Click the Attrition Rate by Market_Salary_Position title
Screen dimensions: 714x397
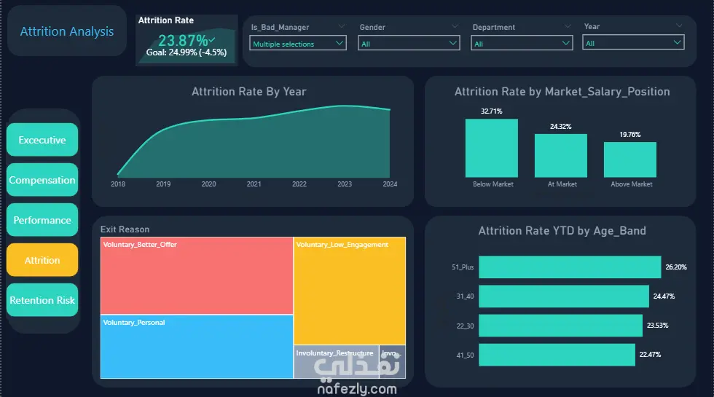coord(562,92)
